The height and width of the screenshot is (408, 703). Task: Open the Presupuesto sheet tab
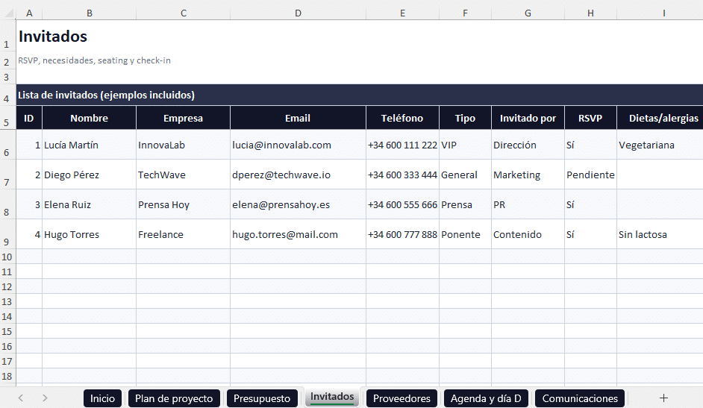262,398
